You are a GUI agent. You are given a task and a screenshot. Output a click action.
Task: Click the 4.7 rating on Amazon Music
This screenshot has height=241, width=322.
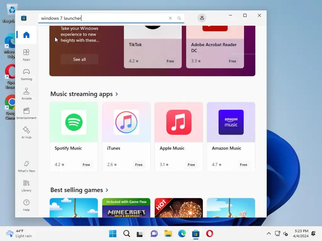click(x=217, y=164)
